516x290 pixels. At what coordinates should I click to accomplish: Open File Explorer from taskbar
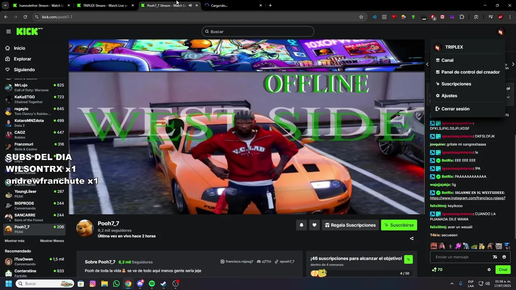click(x=104, y=284)
